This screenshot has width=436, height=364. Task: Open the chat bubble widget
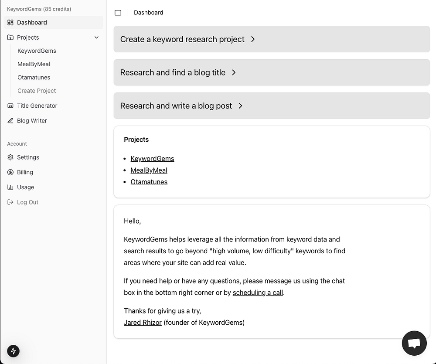click(414, 343)
